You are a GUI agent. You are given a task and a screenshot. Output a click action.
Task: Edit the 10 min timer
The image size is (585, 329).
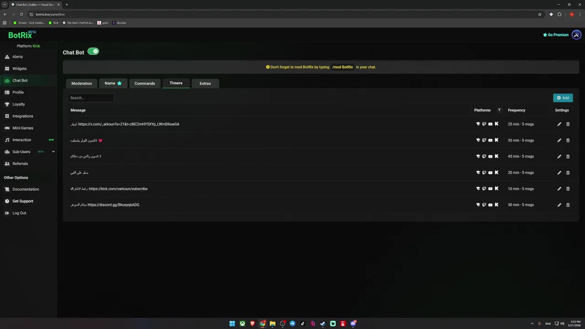(x=559, y=189)
